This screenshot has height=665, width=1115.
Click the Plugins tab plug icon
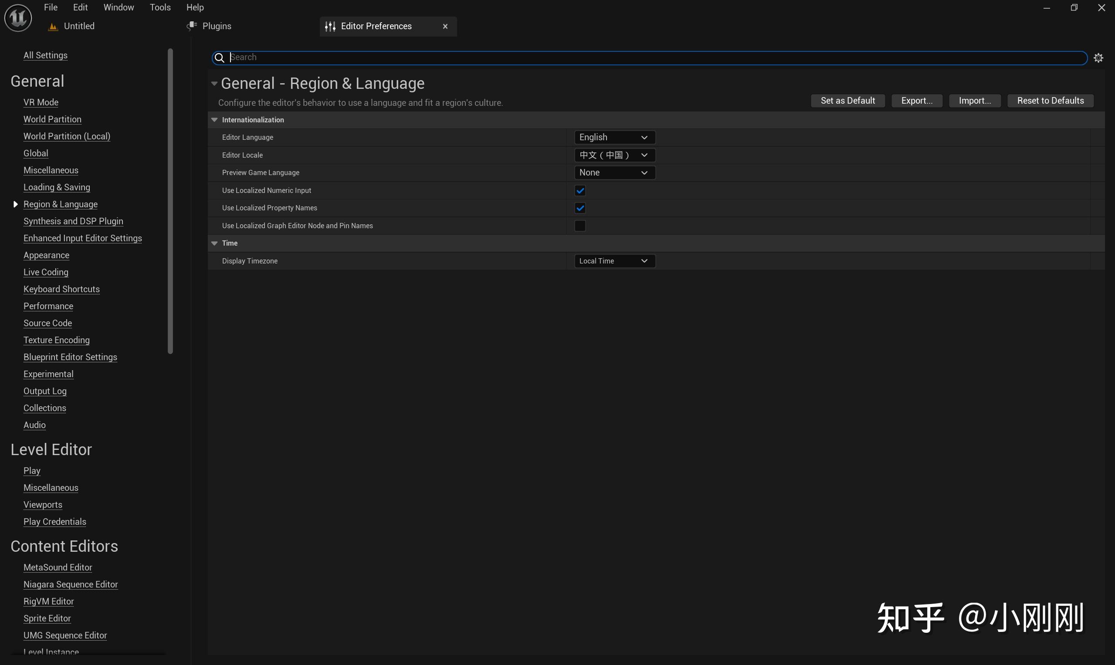pos(192,26)
